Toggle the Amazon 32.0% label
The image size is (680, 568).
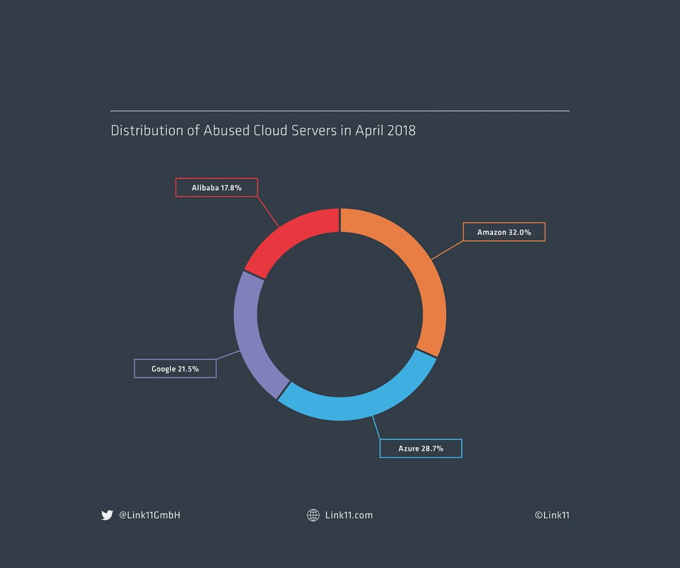click(504, 232)
